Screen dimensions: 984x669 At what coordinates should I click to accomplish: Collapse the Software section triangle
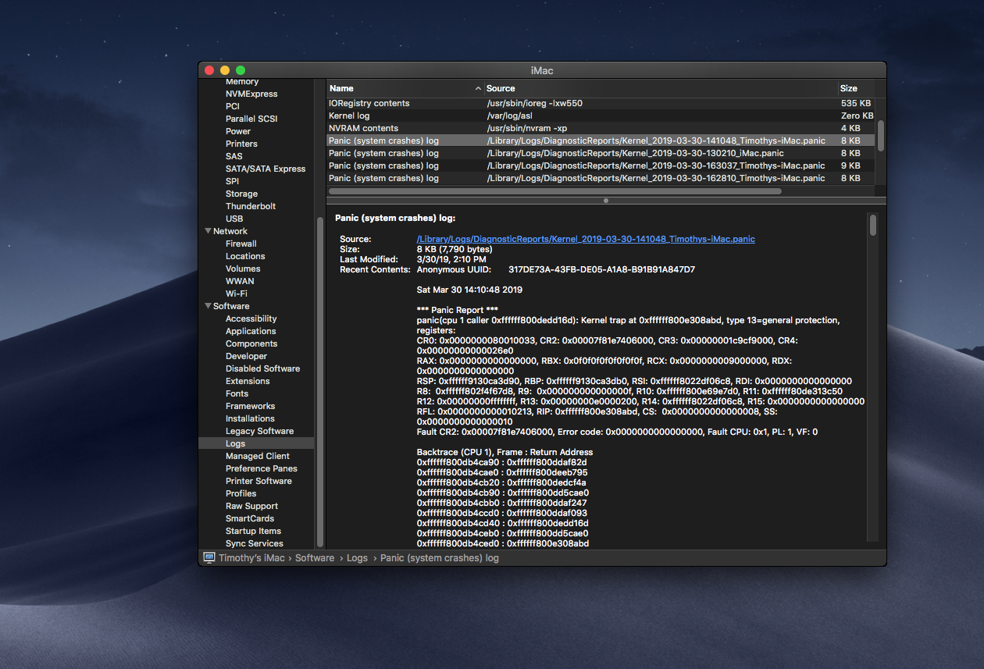(208, 306)
